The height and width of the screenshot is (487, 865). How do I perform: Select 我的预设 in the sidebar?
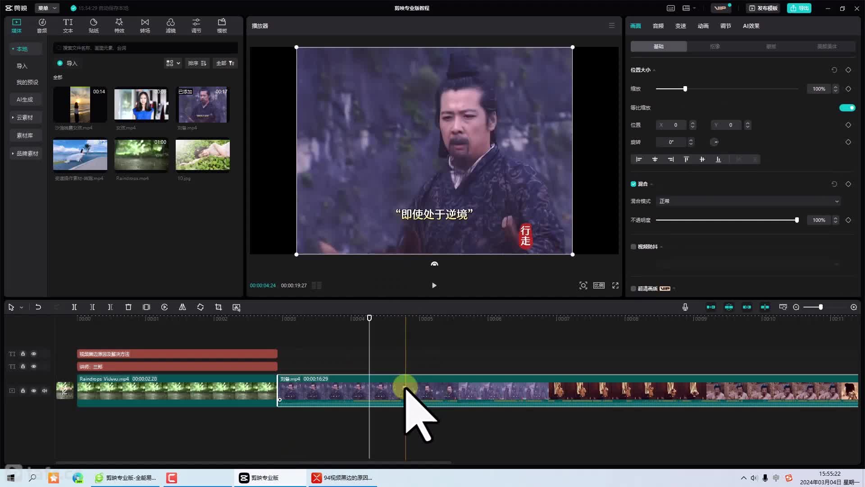click(x=27, y=83)
